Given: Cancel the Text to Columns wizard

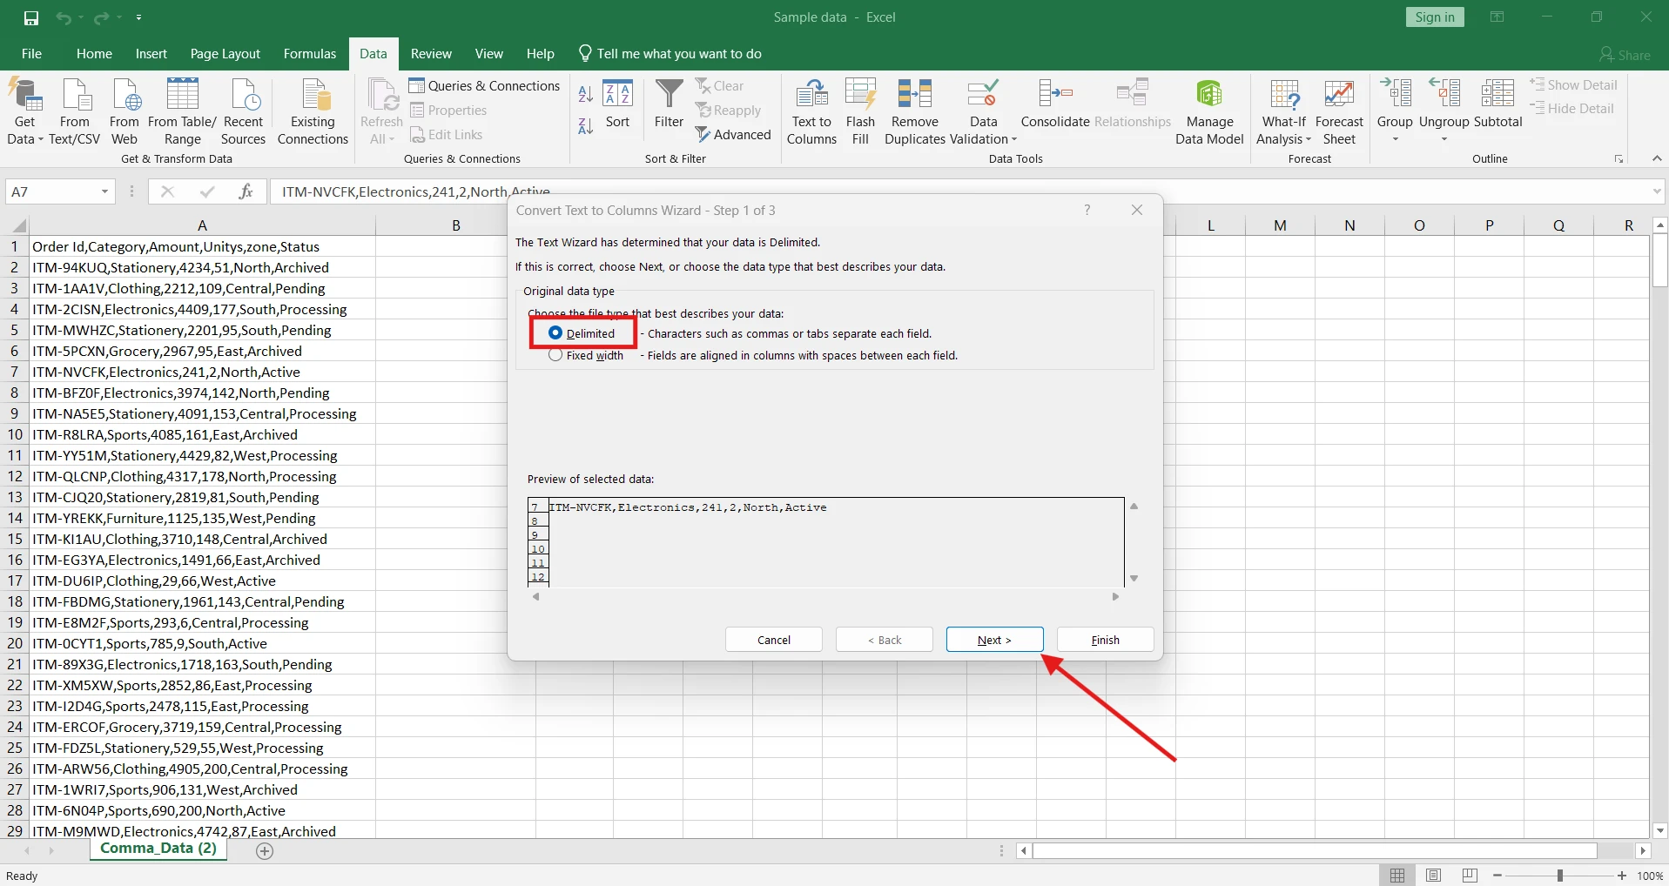Looking at the screenshot, I should pyautogui.click(x=773, y=640).
